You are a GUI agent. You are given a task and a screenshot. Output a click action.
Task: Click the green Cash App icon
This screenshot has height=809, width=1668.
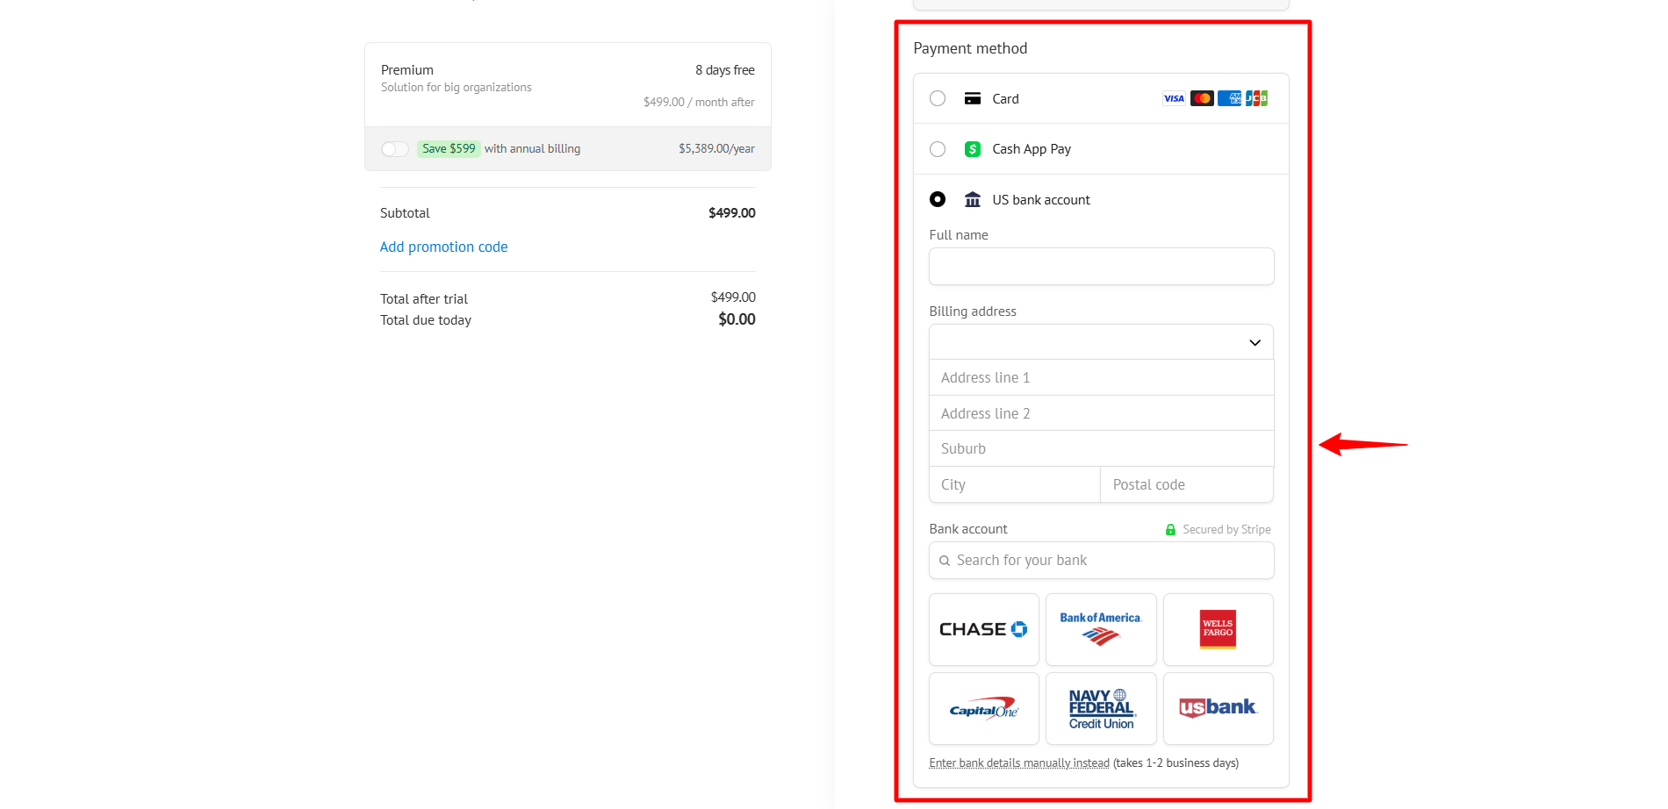click(973, 149)
